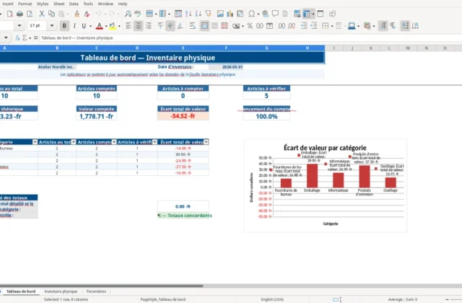Toggle Italic formatting
The image size is (462, 303).
[74, 26]
